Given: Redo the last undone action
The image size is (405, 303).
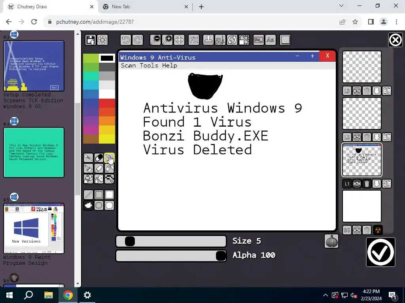Looking at the screenshot, I should pyautogui.click(x=138, y=40).
